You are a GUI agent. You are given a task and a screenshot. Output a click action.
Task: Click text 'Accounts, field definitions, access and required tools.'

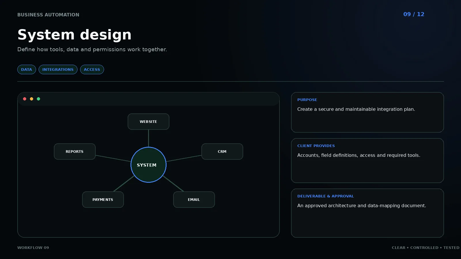[359, 155]
